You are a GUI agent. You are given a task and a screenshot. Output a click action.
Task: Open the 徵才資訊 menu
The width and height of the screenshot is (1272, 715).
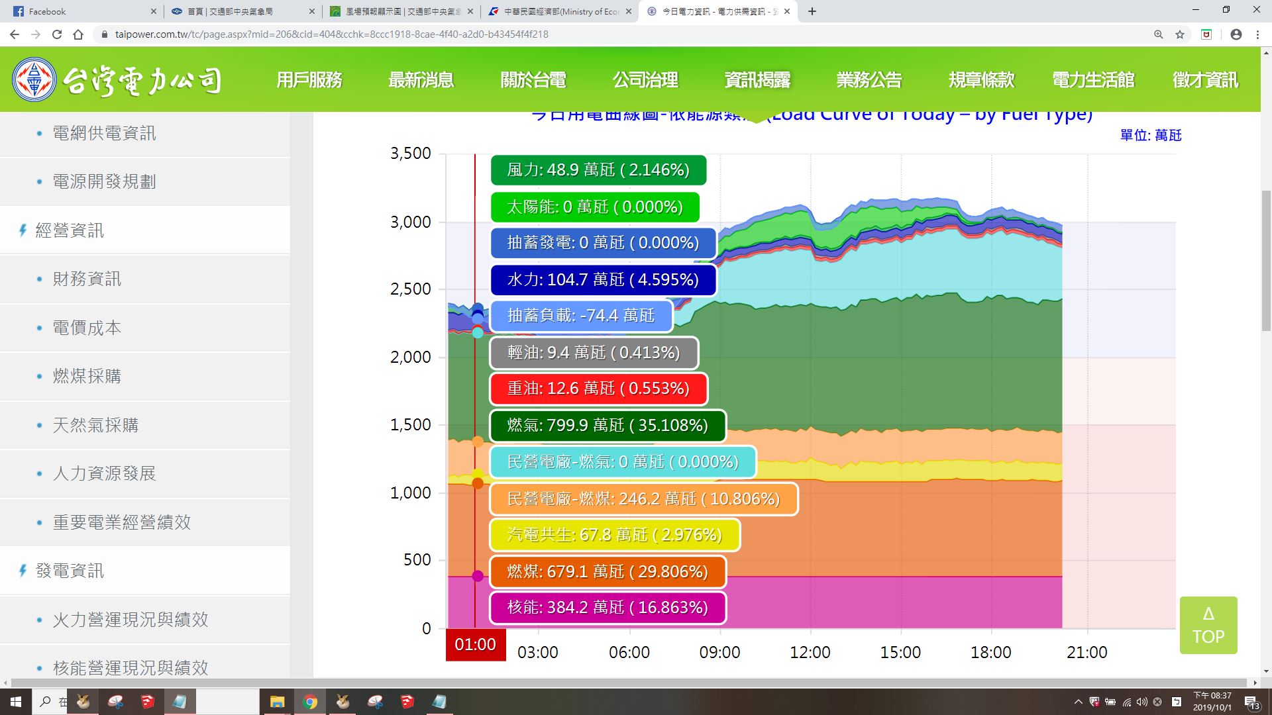pos(1205,80)
